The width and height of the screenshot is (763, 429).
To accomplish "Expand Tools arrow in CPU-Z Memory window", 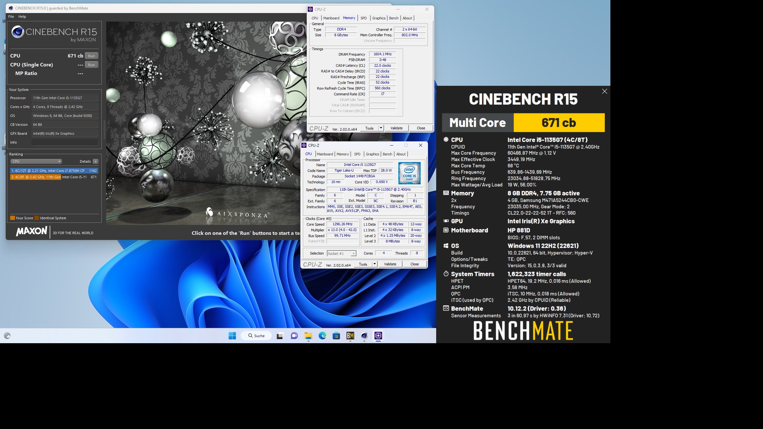I will [x=381, y=128].
